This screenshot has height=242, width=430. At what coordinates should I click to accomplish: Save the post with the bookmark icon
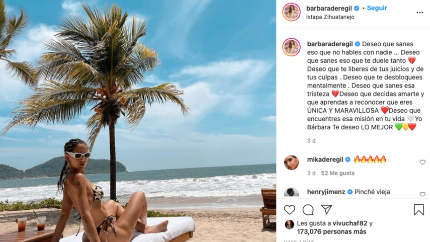(x=419, y=210)
